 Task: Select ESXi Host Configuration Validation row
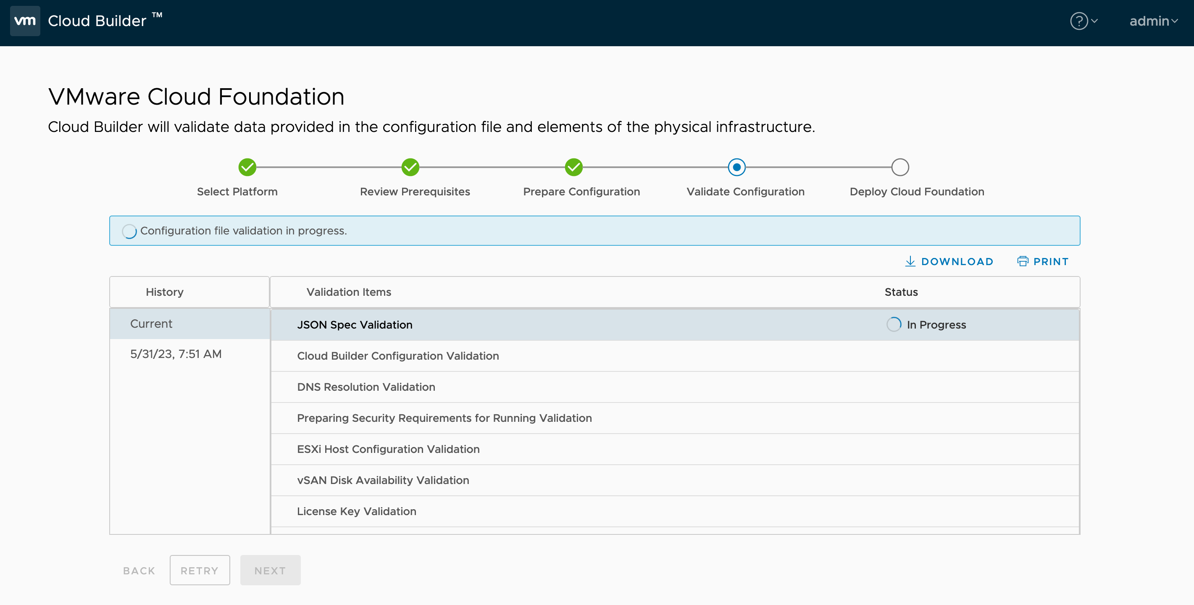pyautogui.click(x=675, y=449)
